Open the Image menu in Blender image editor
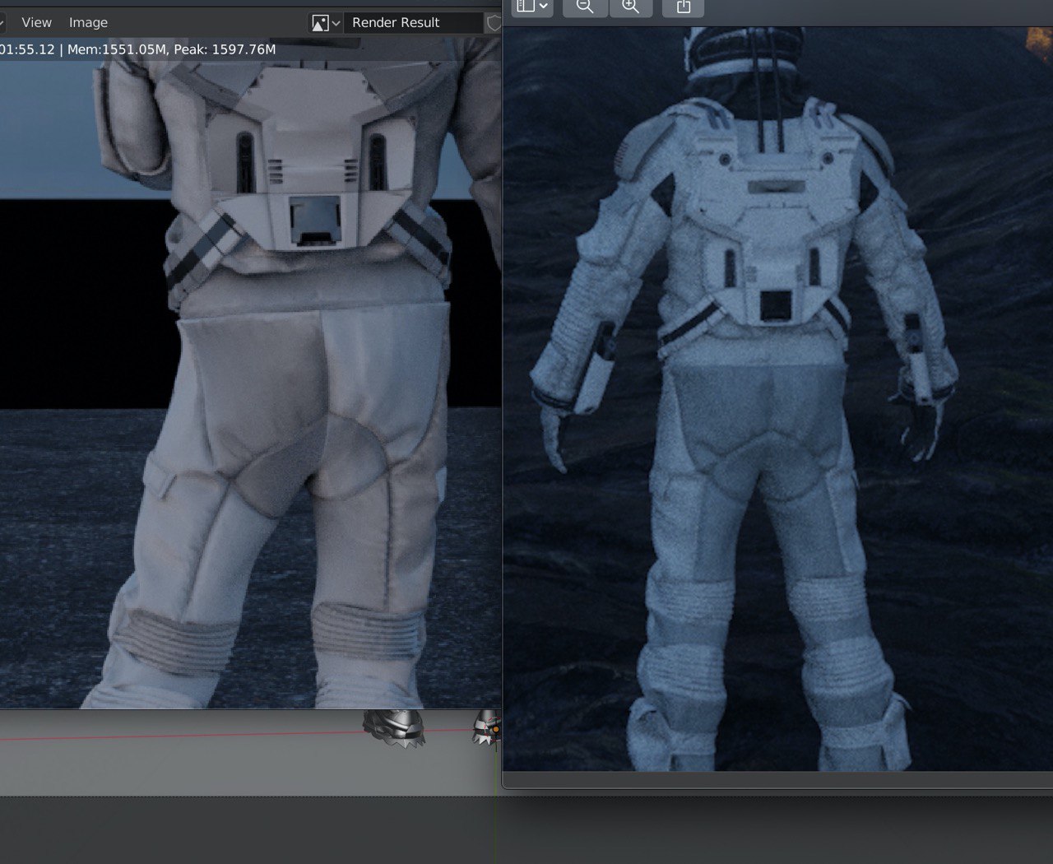This screenshot has width=1053, height=864. (88, 22)
